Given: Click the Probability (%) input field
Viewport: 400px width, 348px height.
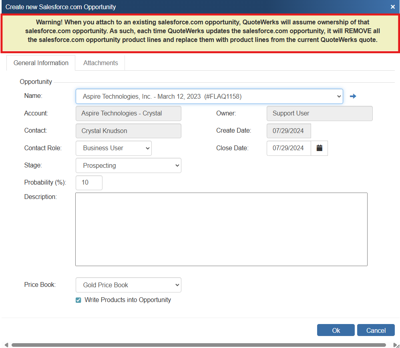Looking at the screenshot, I should (89, 183).
